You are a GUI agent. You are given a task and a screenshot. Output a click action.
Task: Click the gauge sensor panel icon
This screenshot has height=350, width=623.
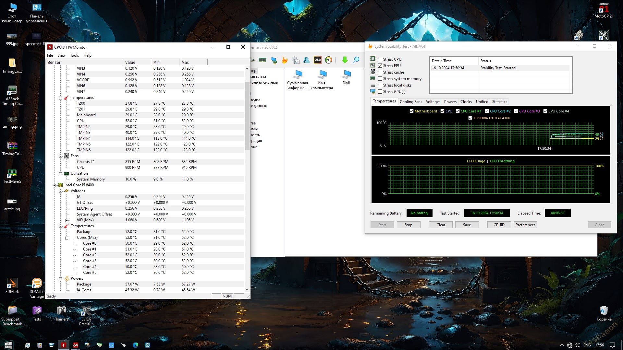[328, 60]
